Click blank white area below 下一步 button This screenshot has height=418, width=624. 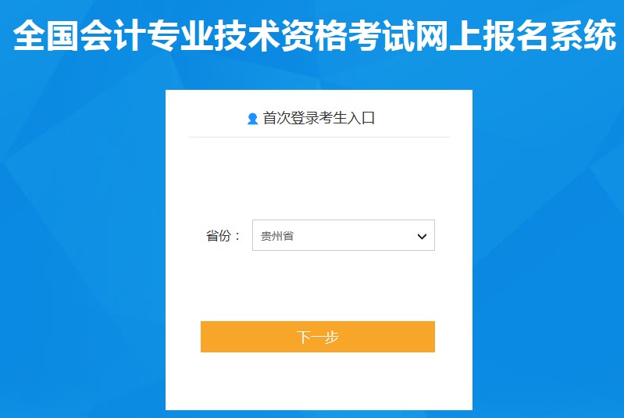pyautogui.click(x=319, y=380)
